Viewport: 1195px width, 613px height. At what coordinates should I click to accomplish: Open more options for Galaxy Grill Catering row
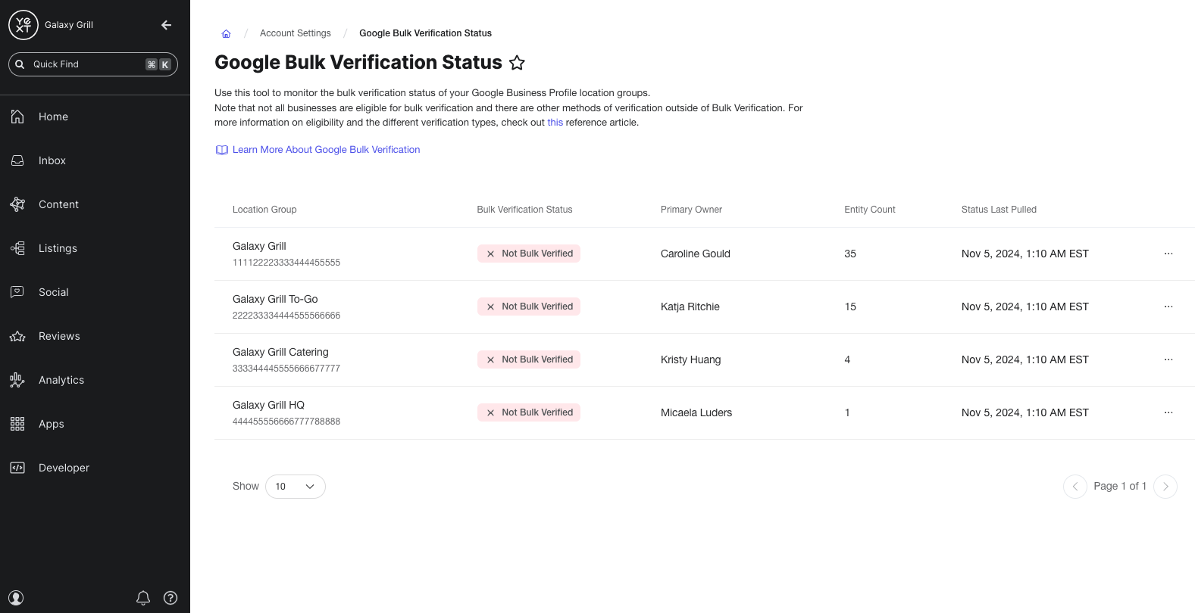pos(1168,359)
